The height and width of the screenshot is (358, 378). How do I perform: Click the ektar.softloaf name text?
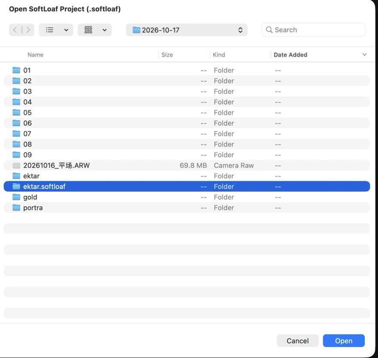pyautogui.click(x=44, y=187)
